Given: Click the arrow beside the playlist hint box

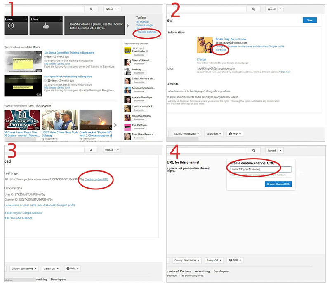Looking at the screenshot, I should (x=128, y=26).
